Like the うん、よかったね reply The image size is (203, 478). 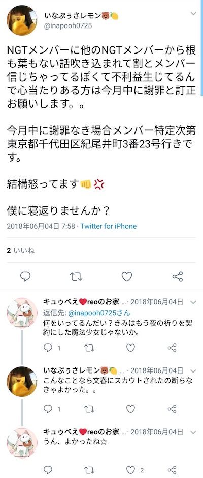click(x=130, y=470)
